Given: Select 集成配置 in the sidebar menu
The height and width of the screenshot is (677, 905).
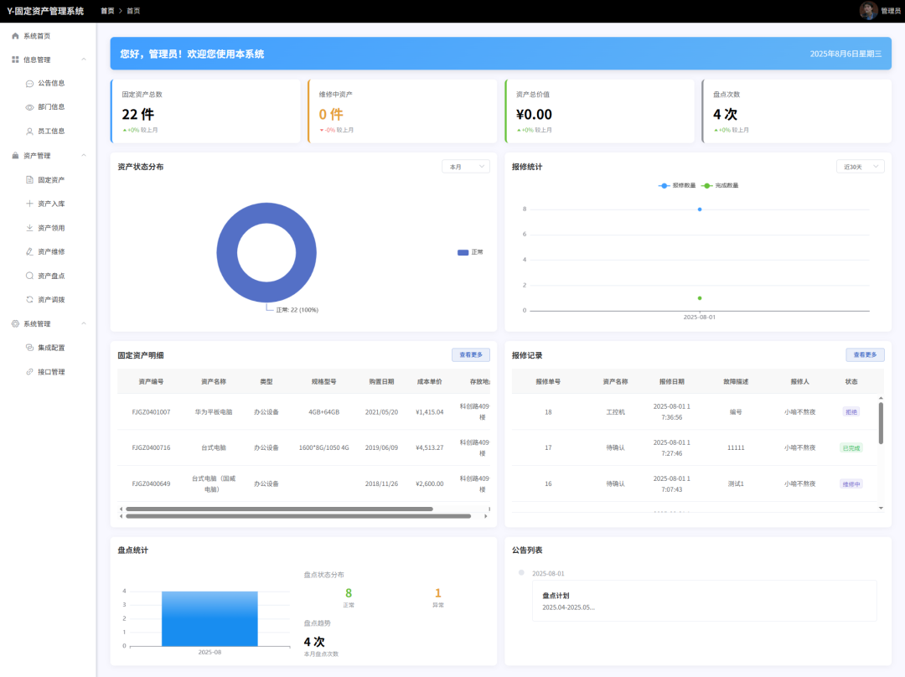Looking at the screenshot, I should tap(51, 348).
